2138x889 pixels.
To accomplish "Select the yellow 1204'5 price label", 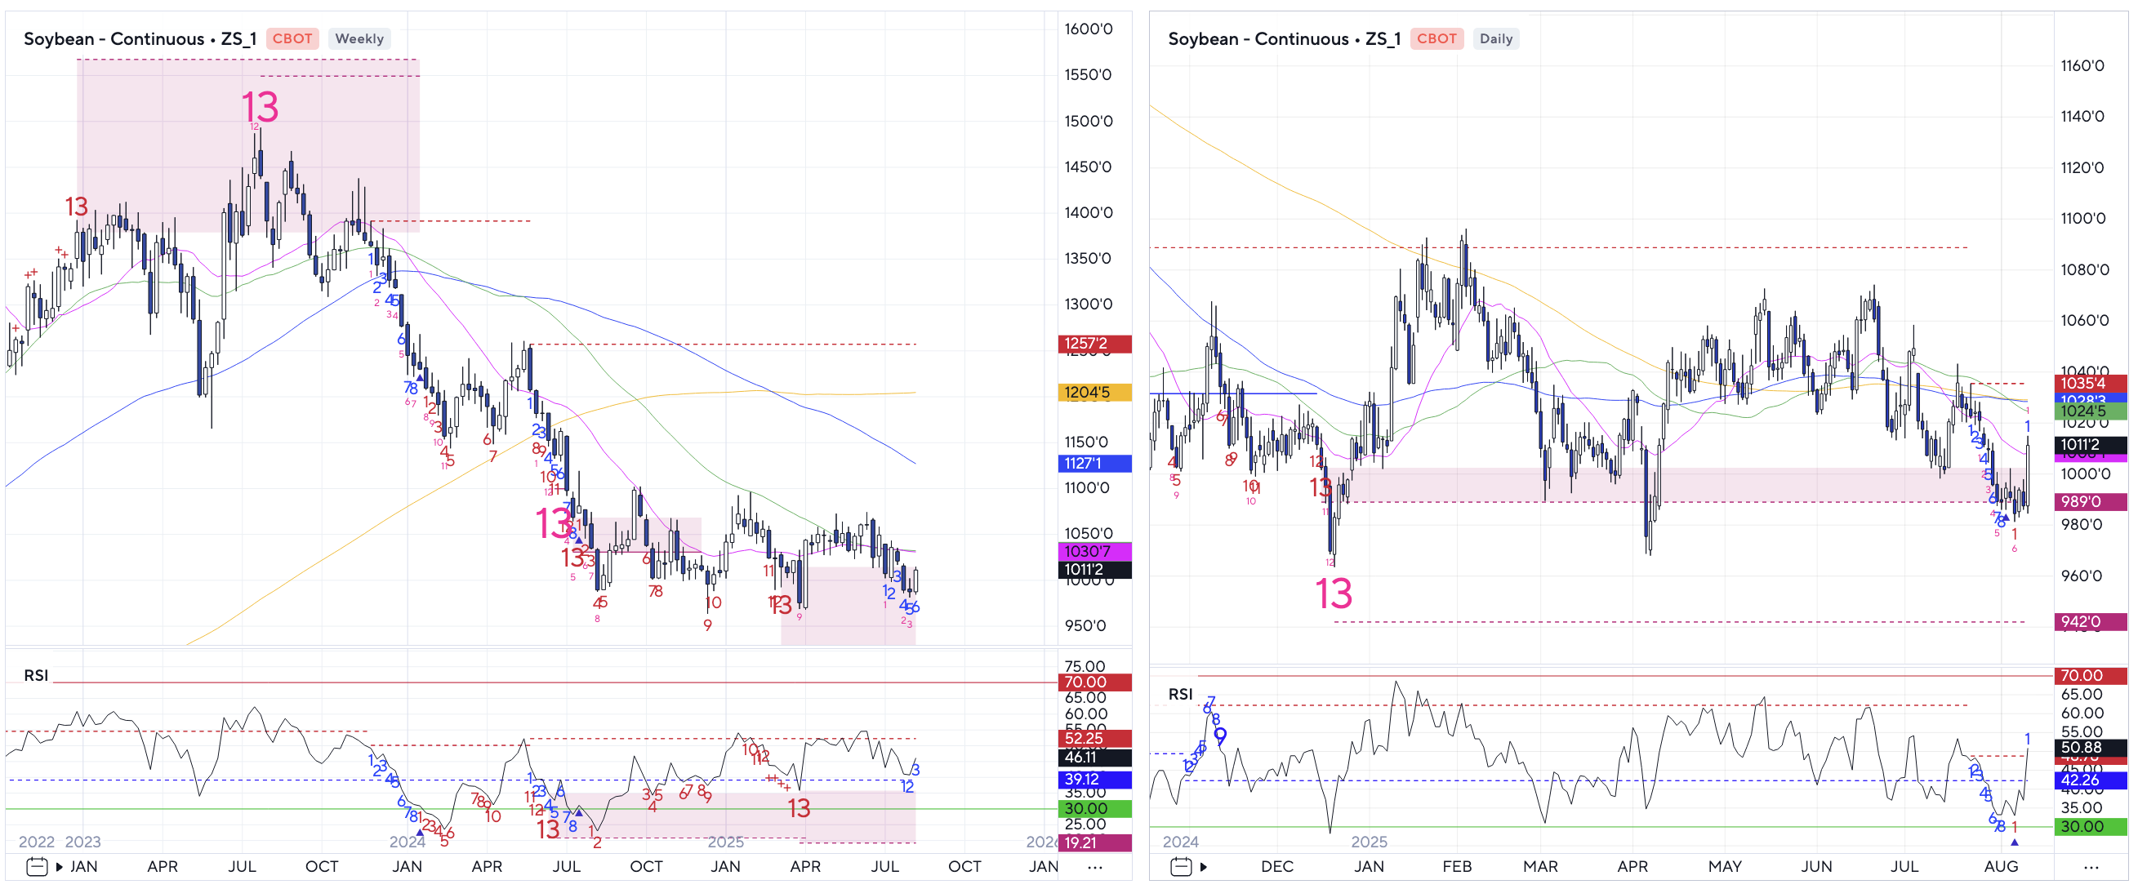I will (x=1093, y=393).
